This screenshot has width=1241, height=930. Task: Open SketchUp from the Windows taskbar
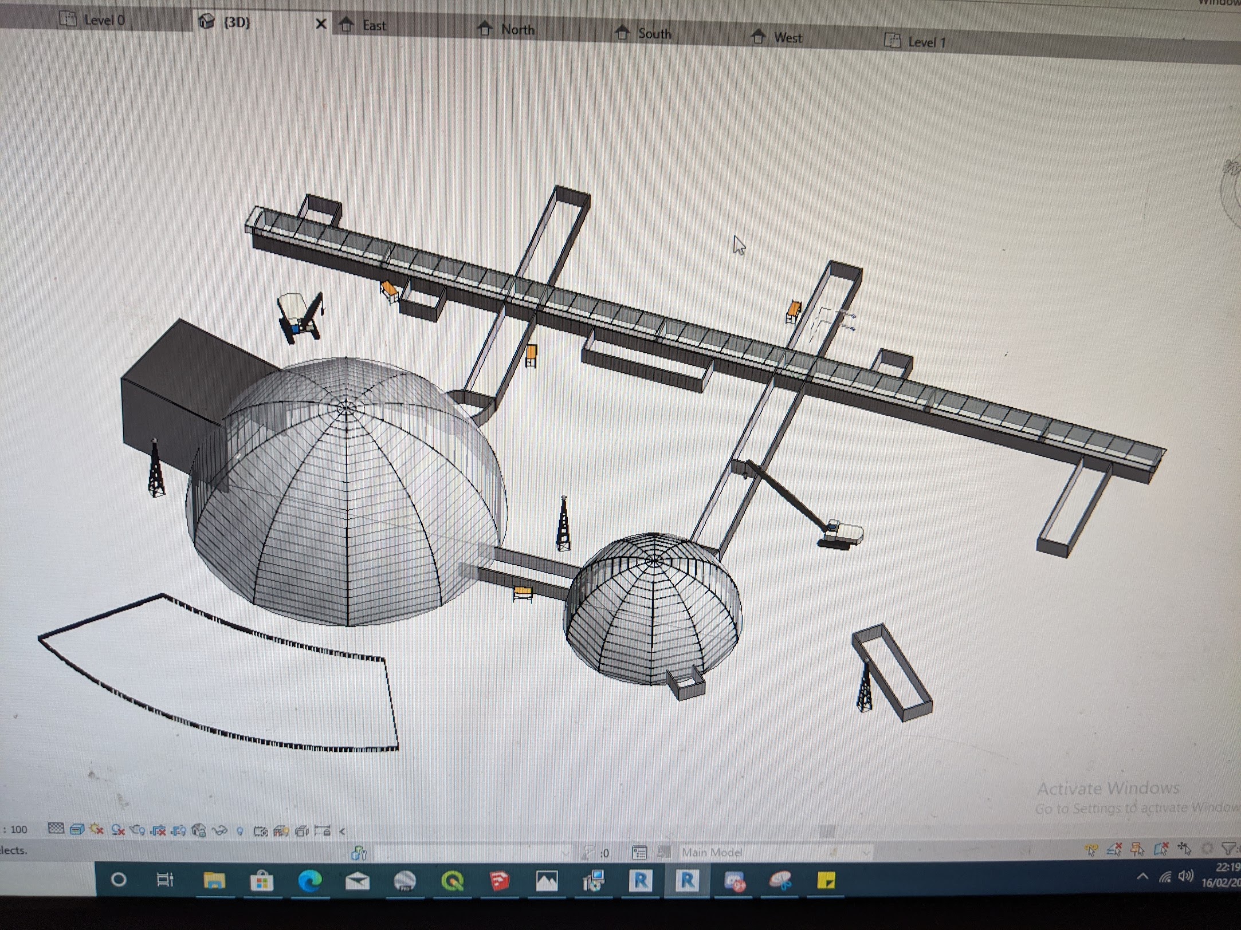(x=500, y=880)
